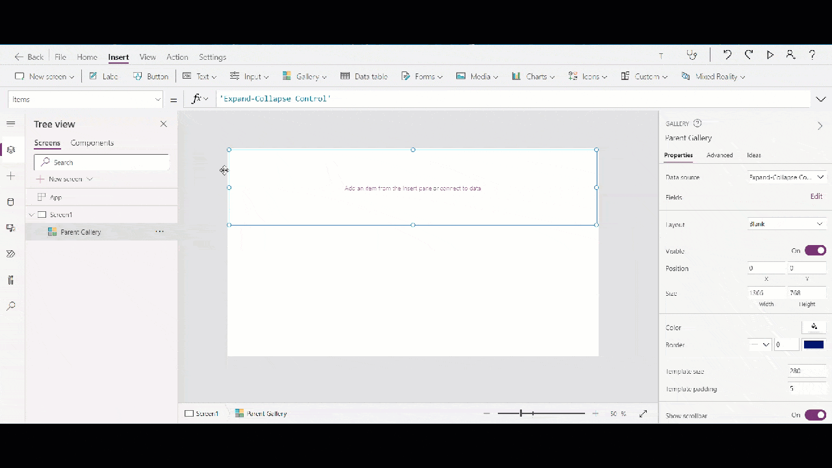Open the Settings menu item

pos(213,57)
